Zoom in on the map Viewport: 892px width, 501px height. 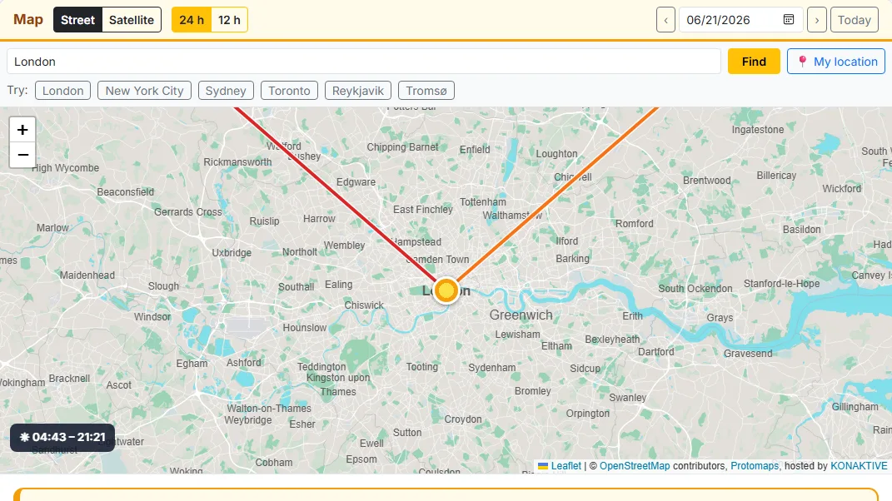click(x=22, y=130)
